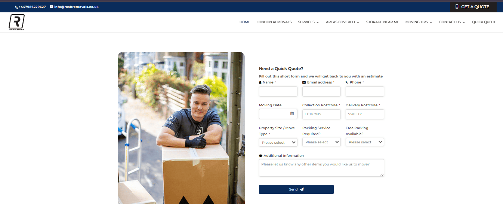Click the Additional Information text area
The height and width of the screenshot is (204, 503).
321,168
